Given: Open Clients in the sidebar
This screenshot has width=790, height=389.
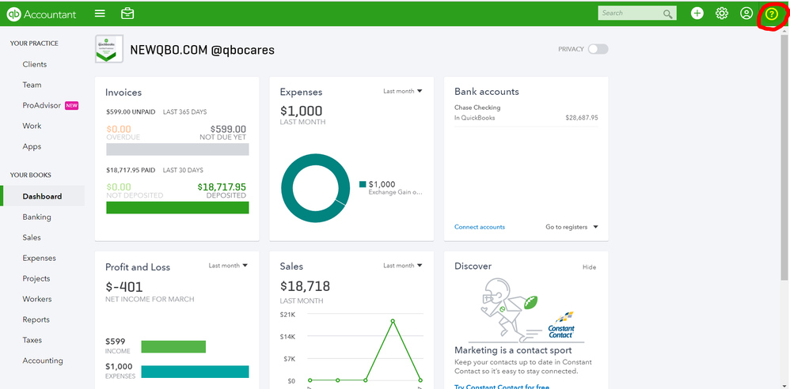Looking at the screenshot, I should [x=35, y=64].
